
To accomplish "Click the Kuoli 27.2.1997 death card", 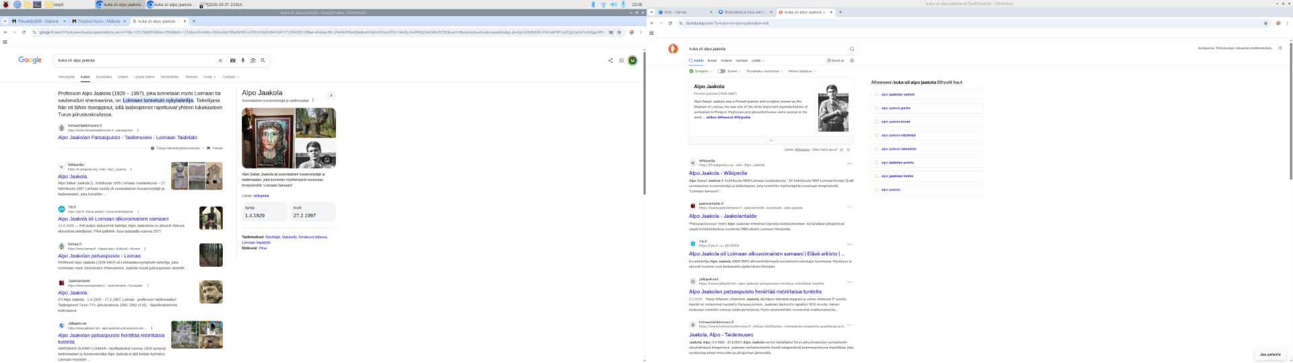I will click(x=312, y=212).
